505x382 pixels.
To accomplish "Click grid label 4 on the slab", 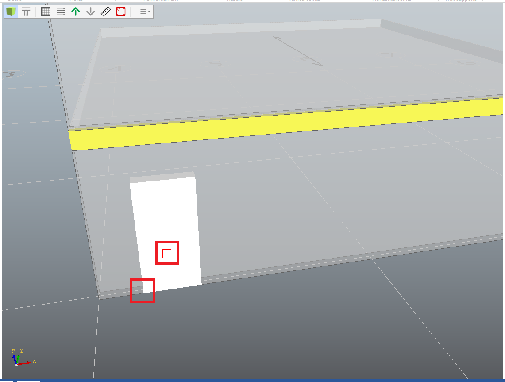I will (x=116, y=69).
